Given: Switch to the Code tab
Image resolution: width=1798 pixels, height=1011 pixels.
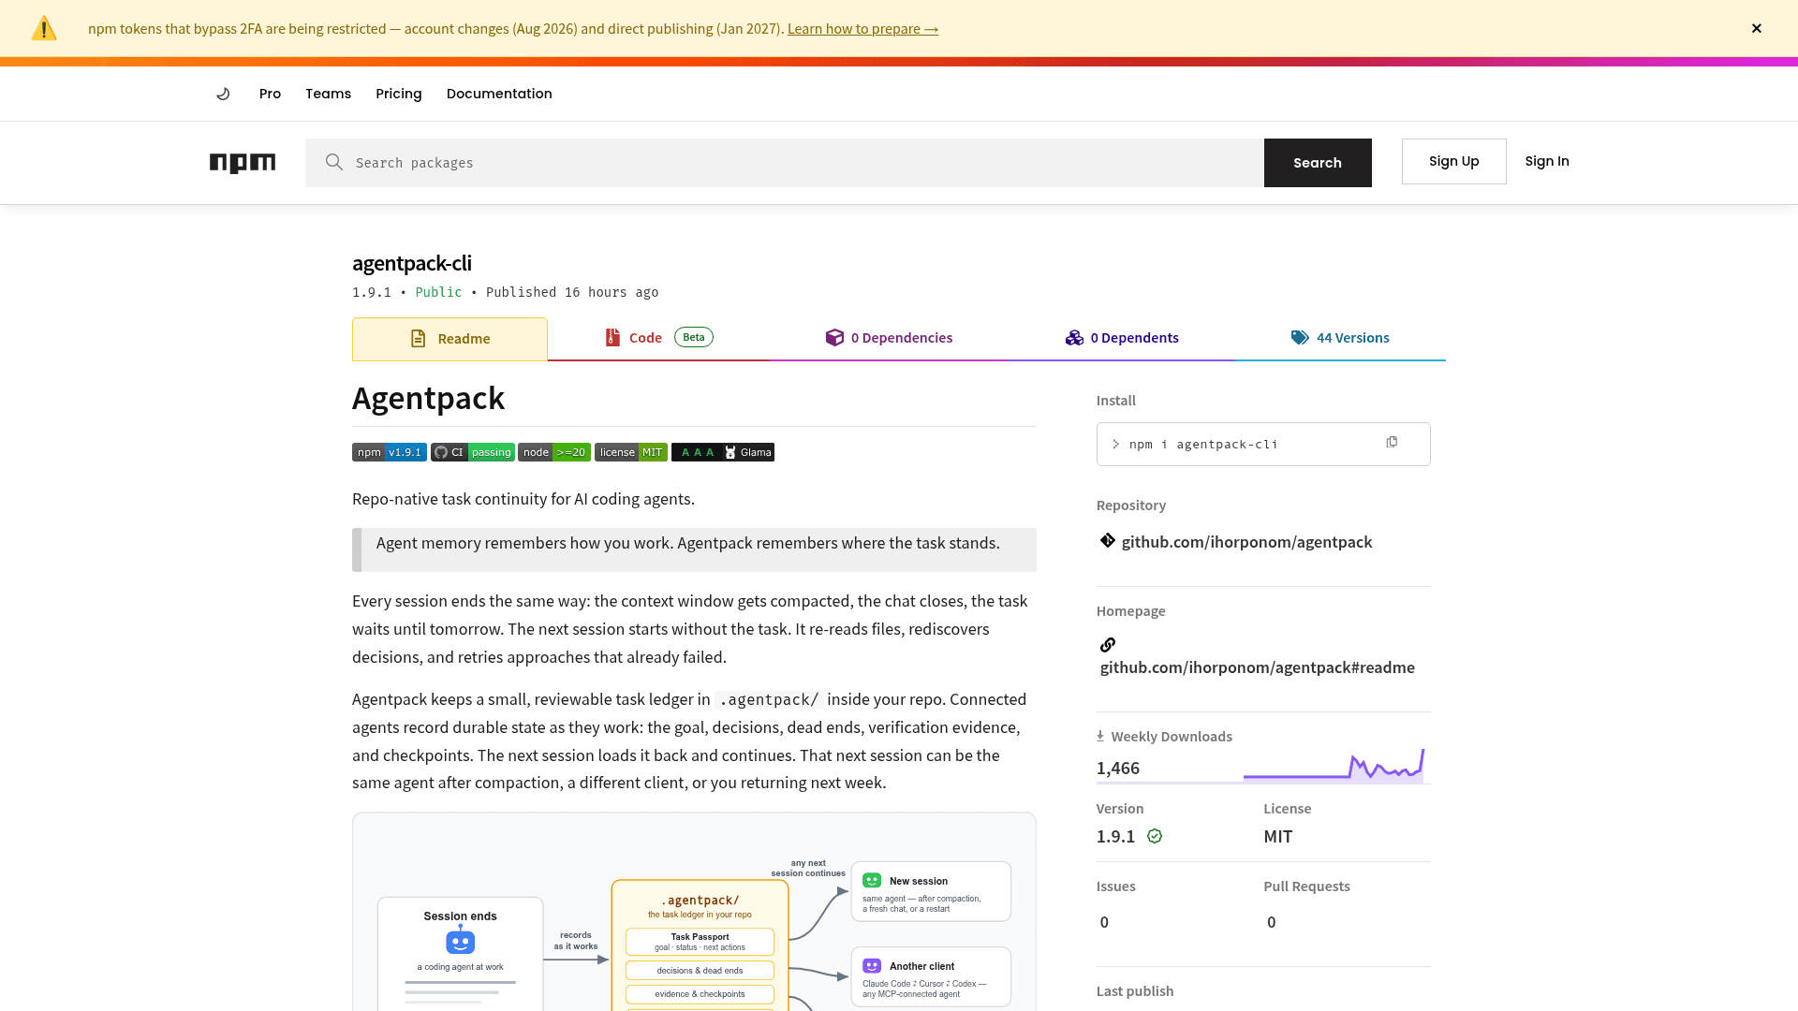Looking at the screenshot, I should point(658,338).
